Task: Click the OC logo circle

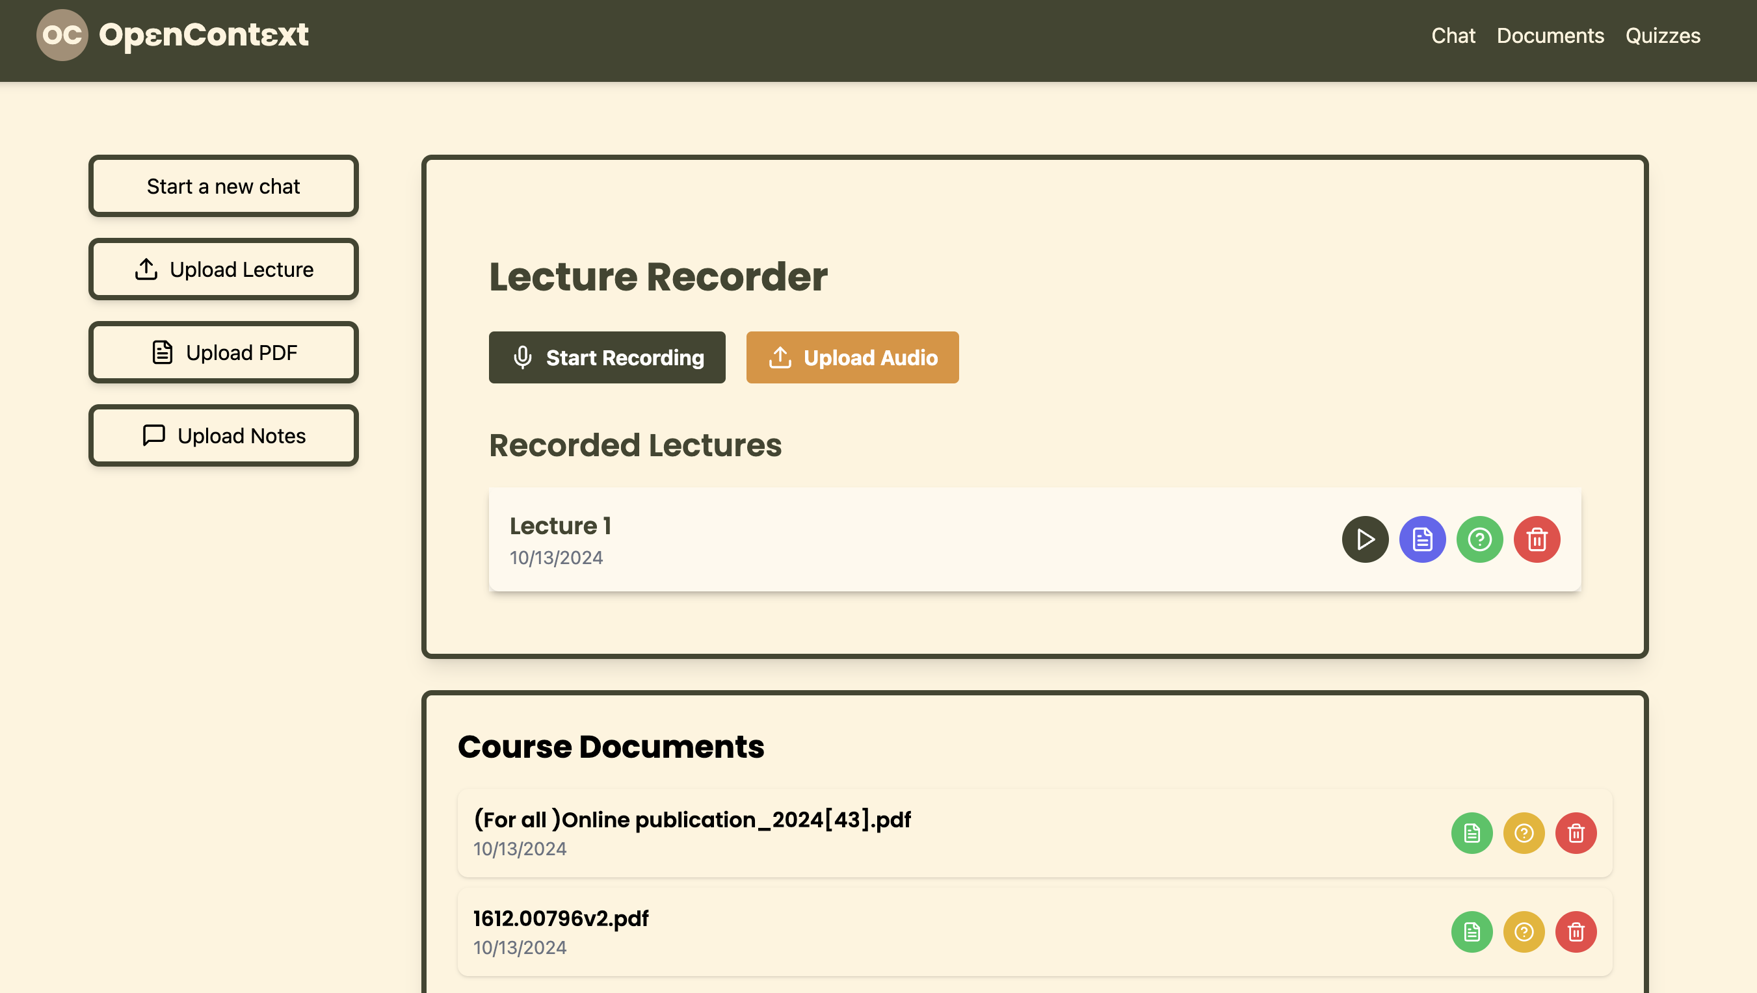Action: tap(62, 35)
